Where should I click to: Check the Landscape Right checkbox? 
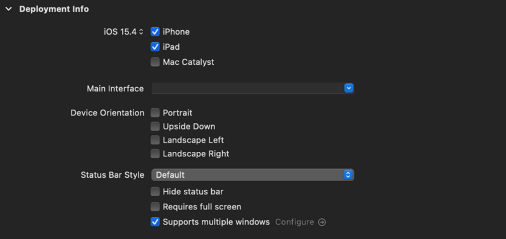click(x=155, y=154)
